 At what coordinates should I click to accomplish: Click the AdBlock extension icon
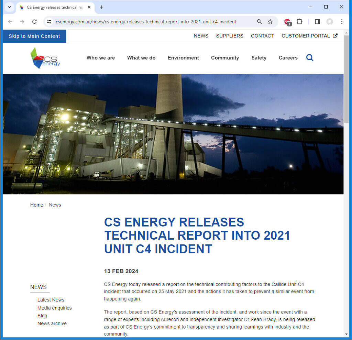click(287, 21)
